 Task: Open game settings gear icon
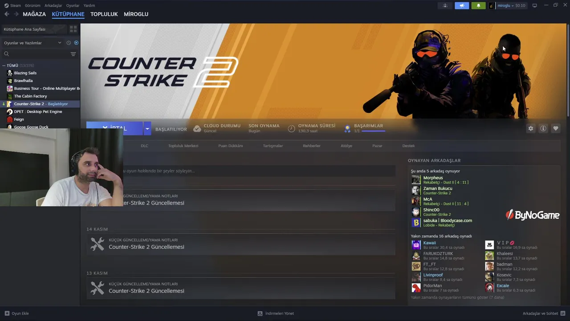531,128
